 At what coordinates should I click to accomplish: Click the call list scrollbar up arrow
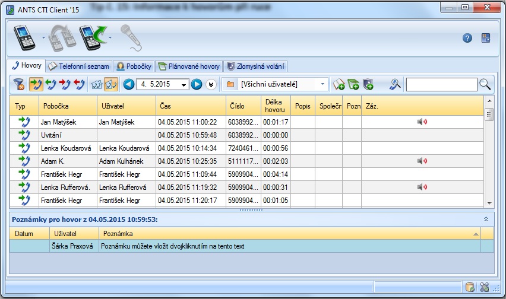click(489, 101)
